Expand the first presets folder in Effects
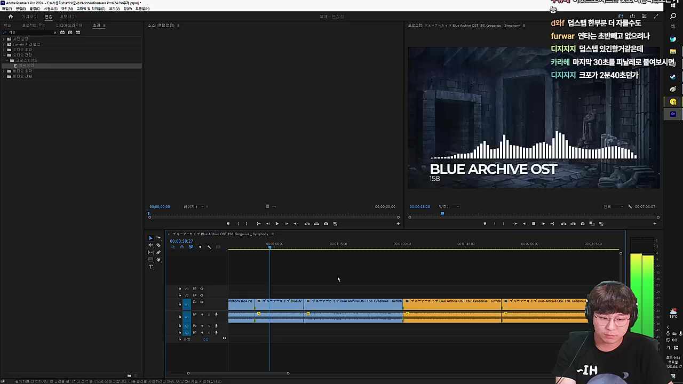 [x=4, y=39]
